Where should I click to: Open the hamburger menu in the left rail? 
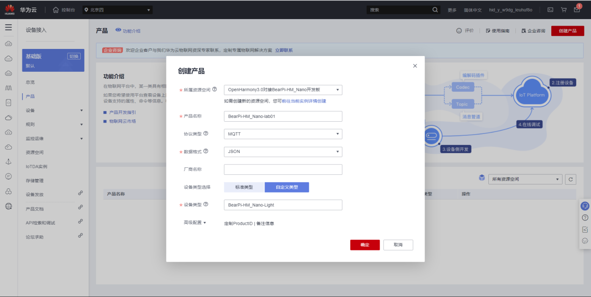coord(8,28)
